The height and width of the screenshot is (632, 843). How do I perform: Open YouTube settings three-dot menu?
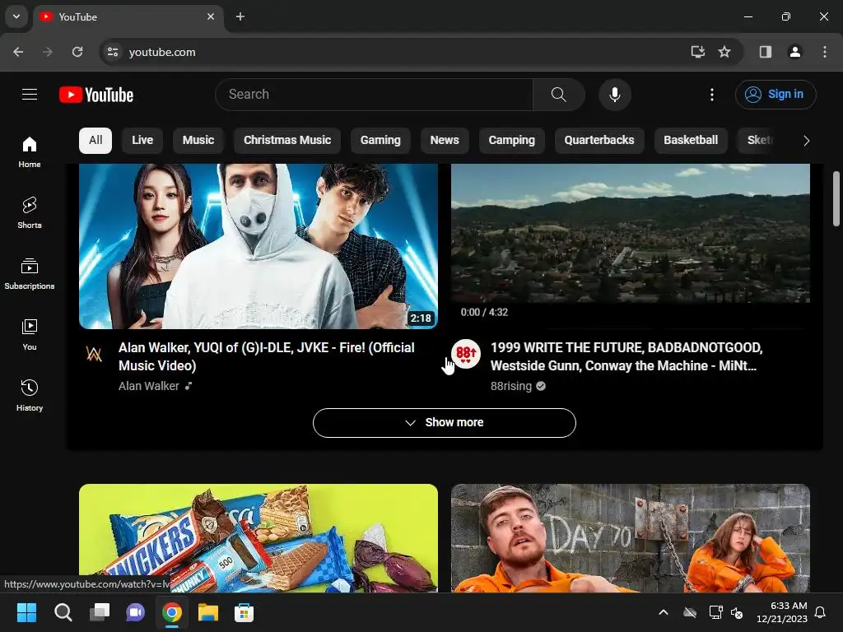pos(712,95)
